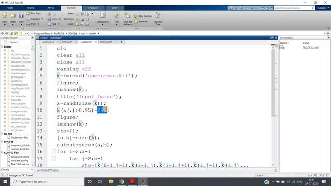Click the up-one-level folder icon
Viewport: 331px width, 186px height.
pyautogui.click(x=11, y=33)
